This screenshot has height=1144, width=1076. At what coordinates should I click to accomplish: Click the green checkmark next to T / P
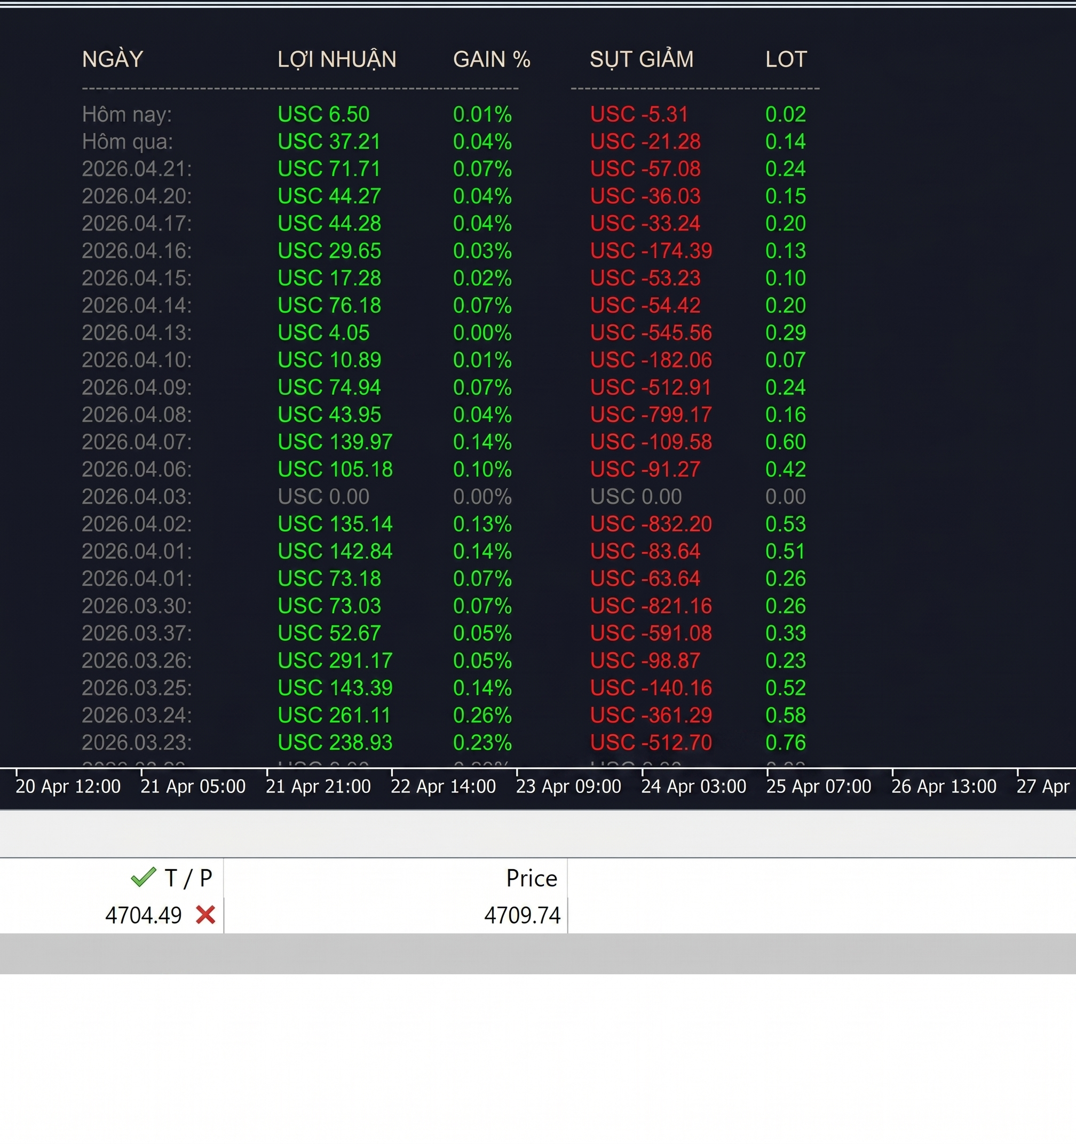click(144, 877)
